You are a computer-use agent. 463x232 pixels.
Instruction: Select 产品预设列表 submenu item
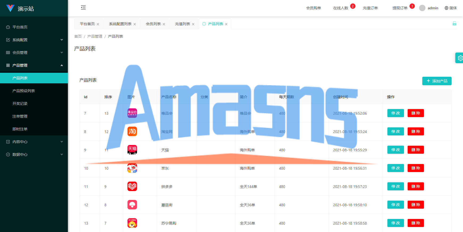pos(34,91)
